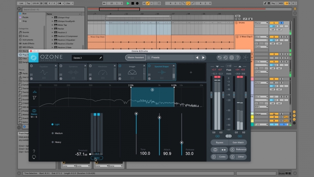Go to previous preset with left arrow
Image resolution: width=314 pixels, height=177 pixels.
coord(197,57)
